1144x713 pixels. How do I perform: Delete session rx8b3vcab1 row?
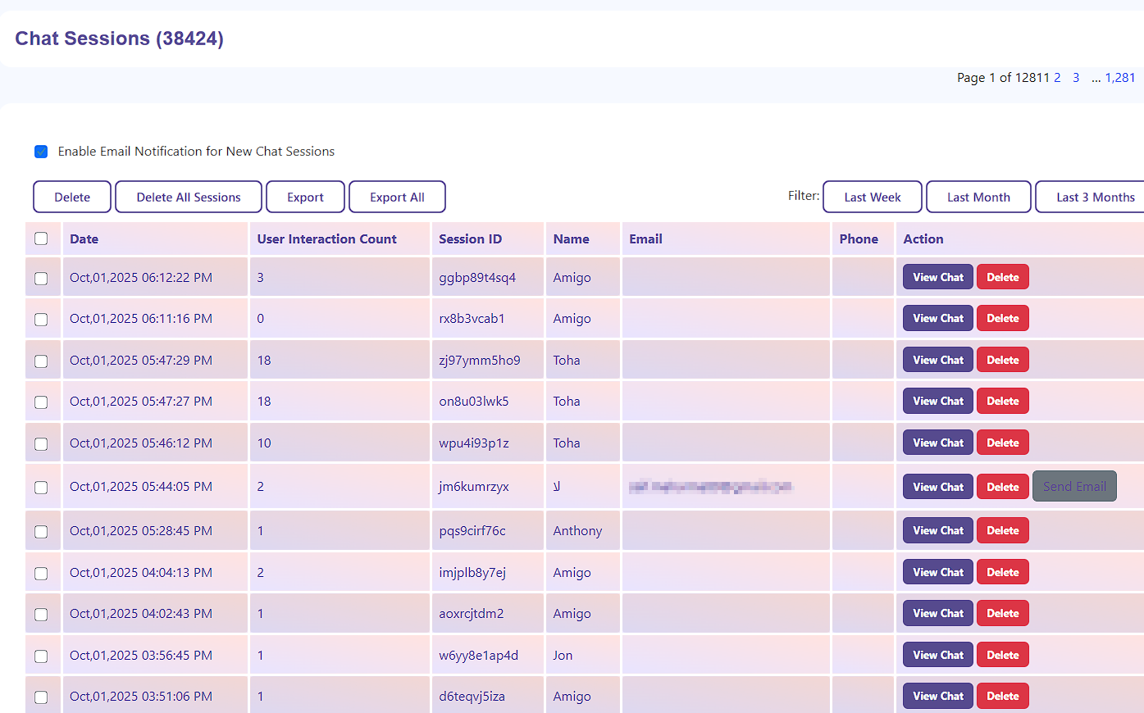pos(1002,318)
